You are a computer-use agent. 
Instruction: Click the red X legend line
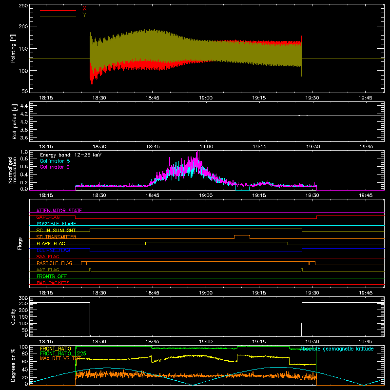58,10
